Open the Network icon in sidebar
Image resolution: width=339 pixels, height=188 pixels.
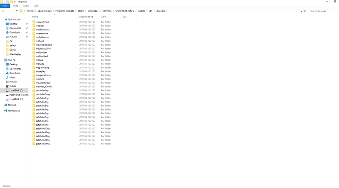(6, 105)
